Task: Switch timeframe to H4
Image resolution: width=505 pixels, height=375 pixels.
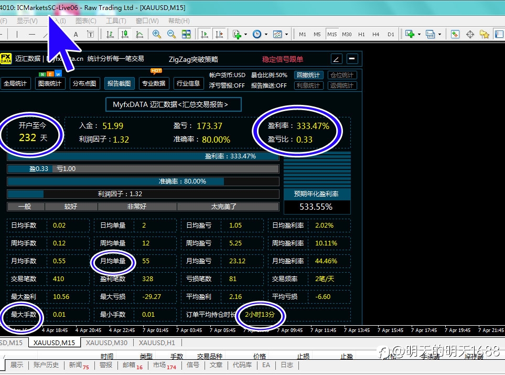Action: pos(376,34)
